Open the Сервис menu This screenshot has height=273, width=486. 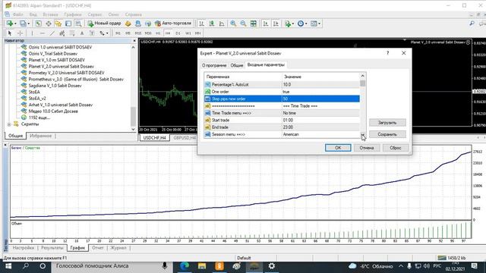click(x=94, y=14)
